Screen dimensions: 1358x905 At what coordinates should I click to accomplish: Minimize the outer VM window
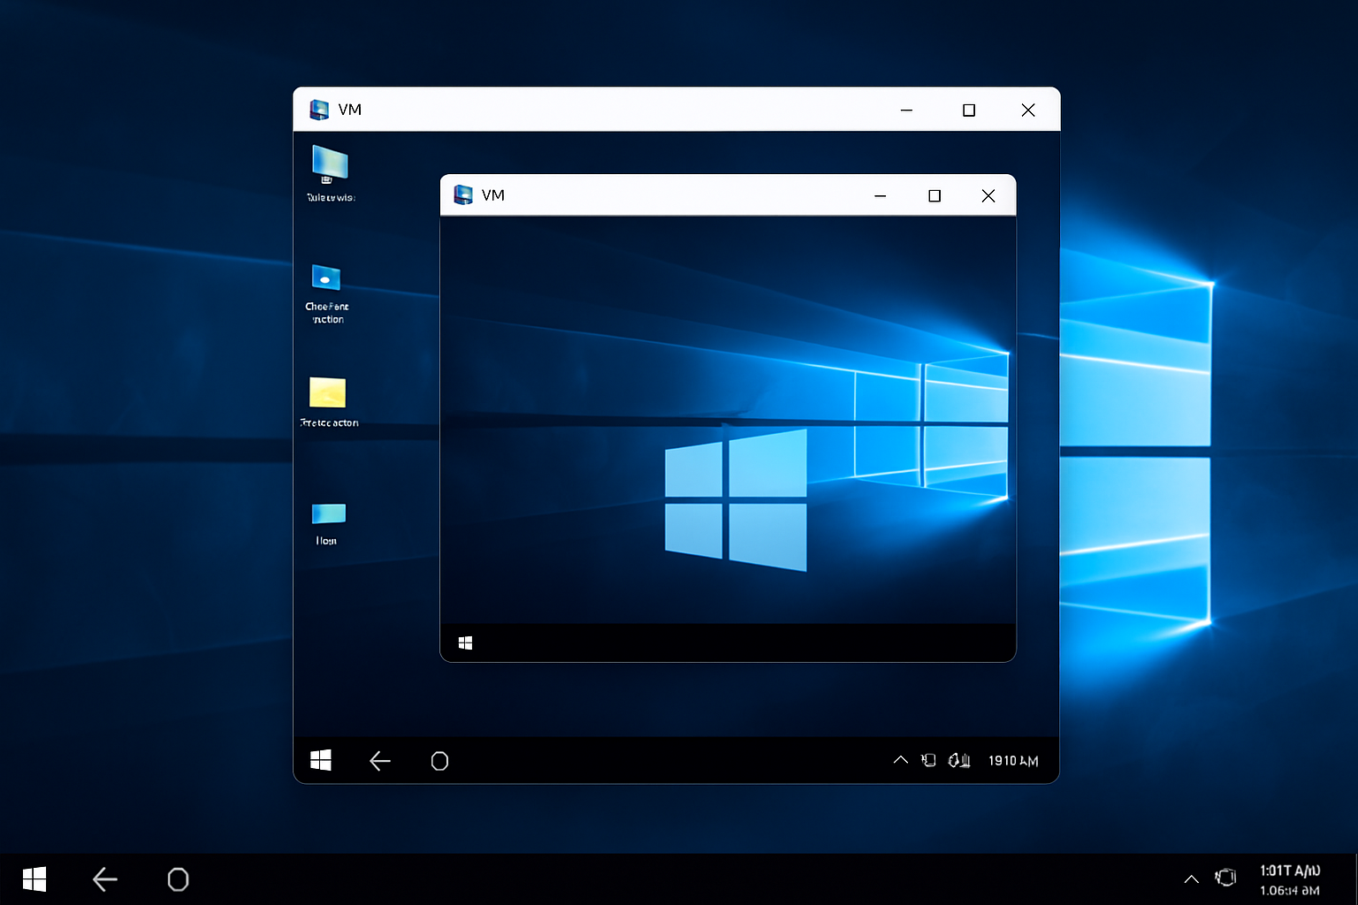pos(906,110)
